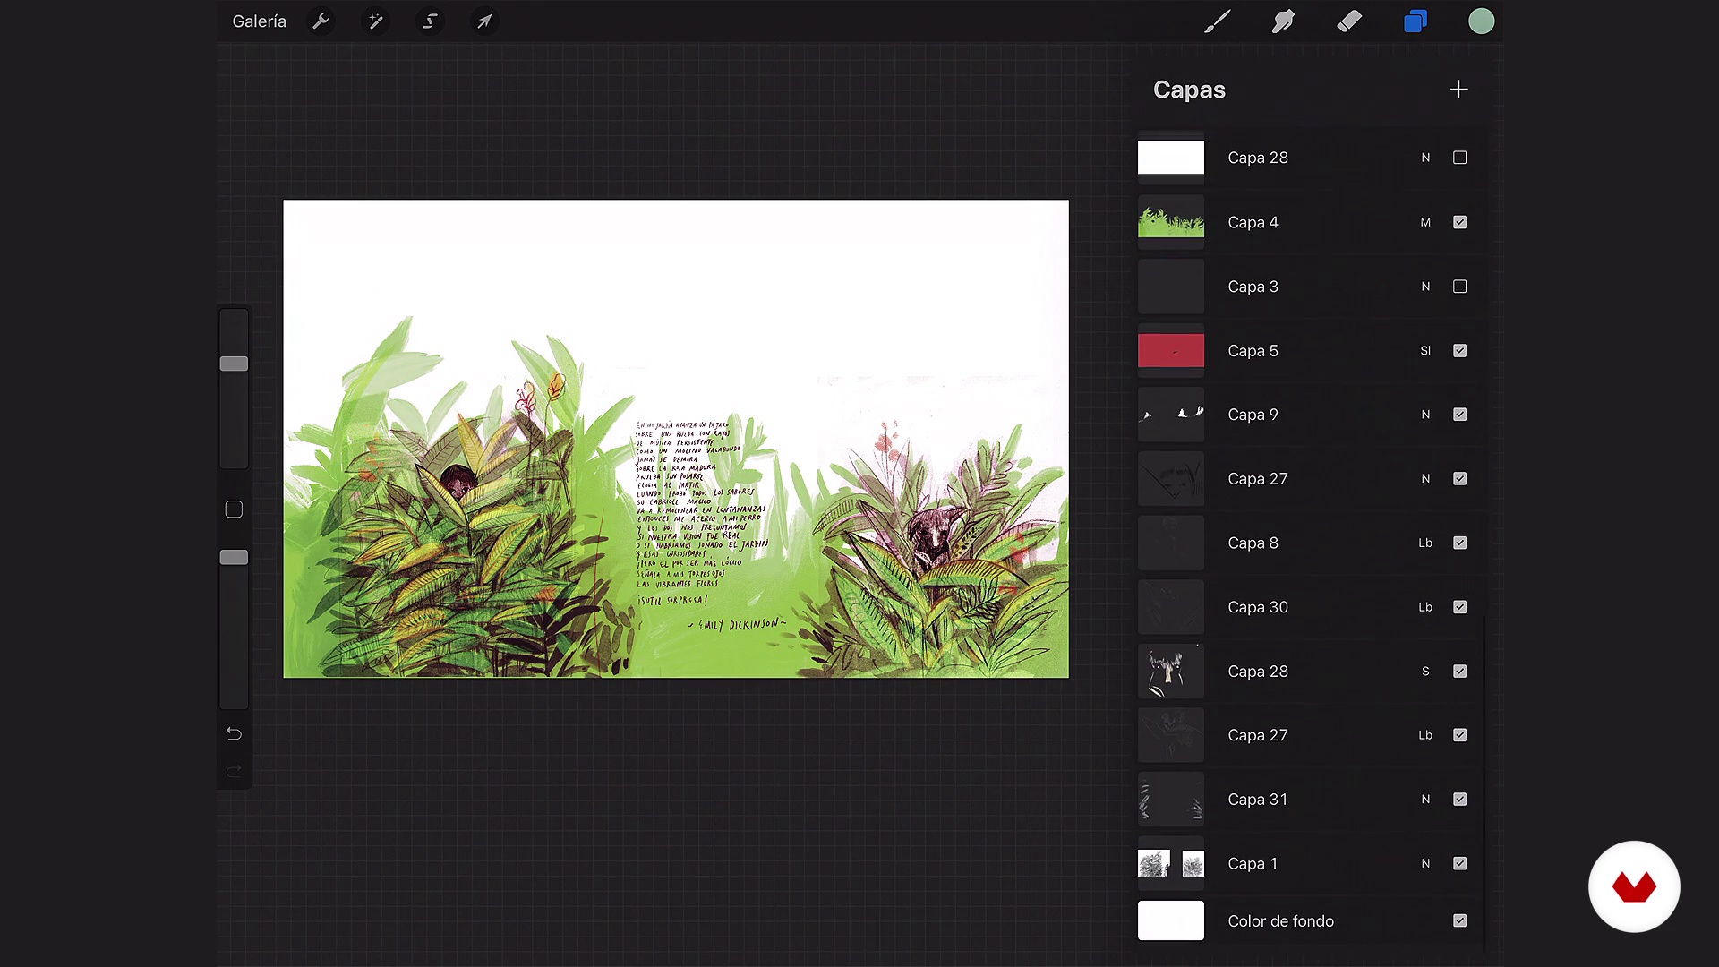Adjust the brush size slider
1719x967 pixels.
234,364
